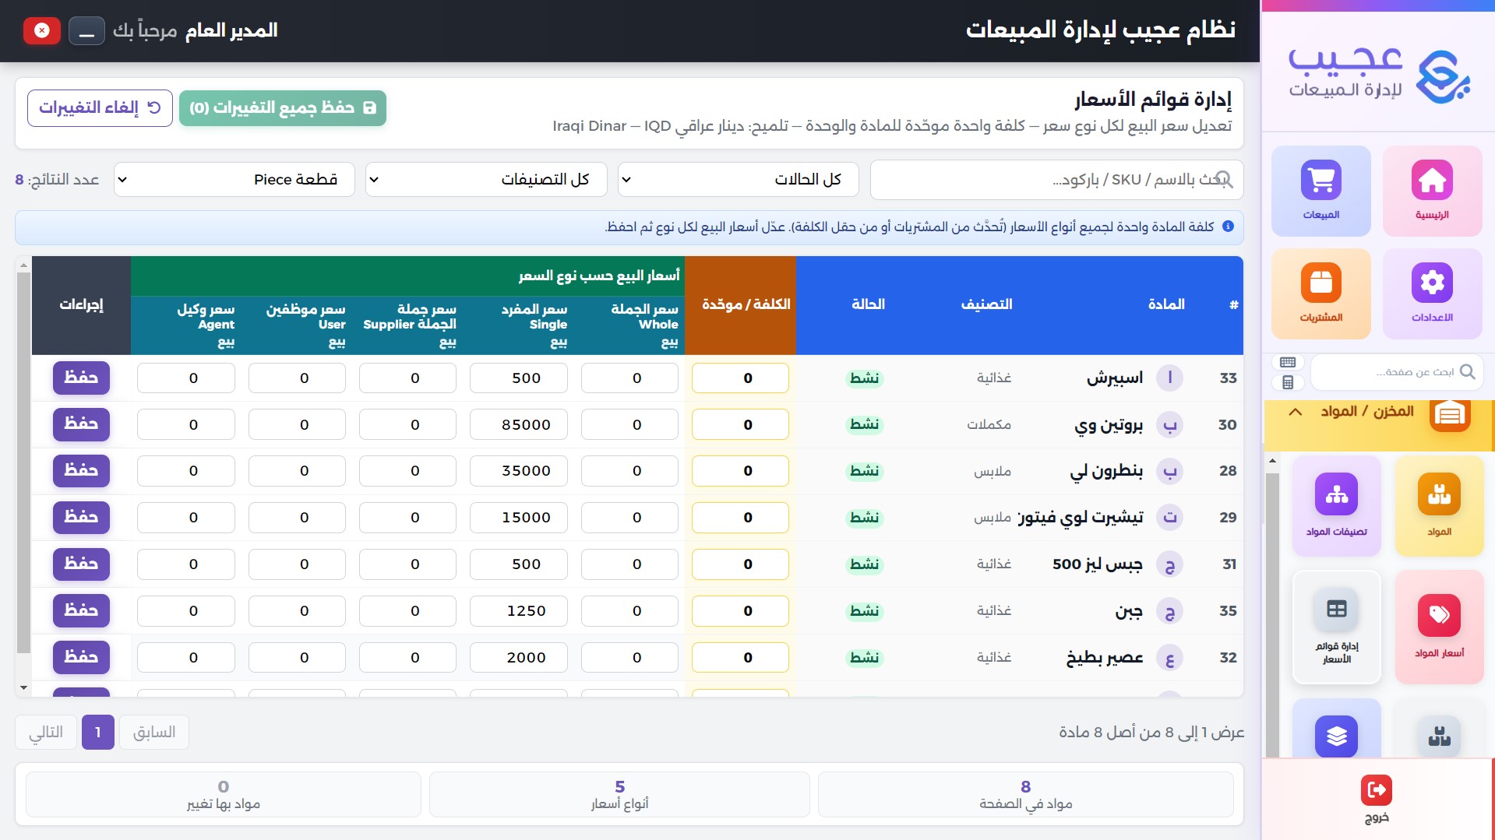Viewport: 1495px width, 840px height.
Task: Click the نشط status badge of جبن
Action: (865, 610)
